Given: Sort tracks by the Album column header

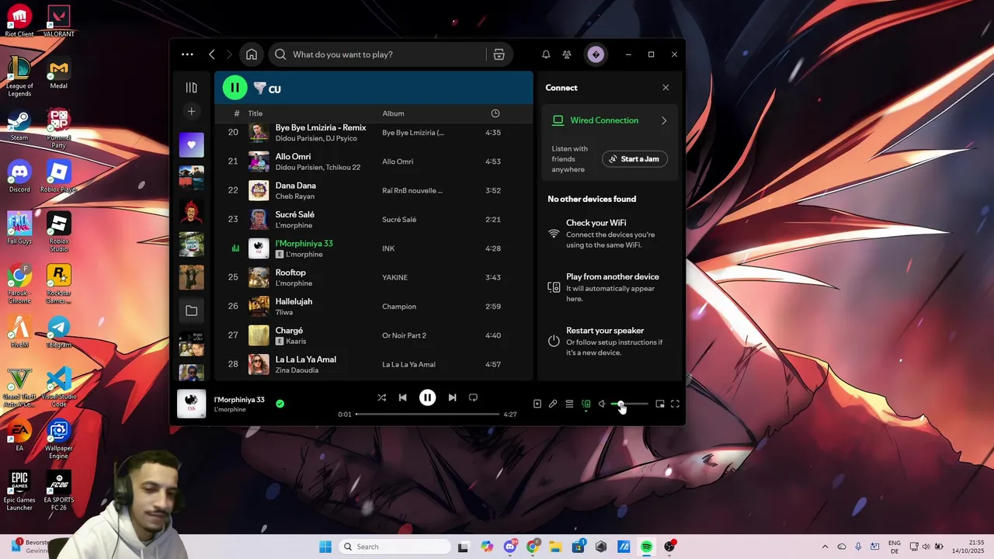Looking at the screenshot, I should [393, 113].
